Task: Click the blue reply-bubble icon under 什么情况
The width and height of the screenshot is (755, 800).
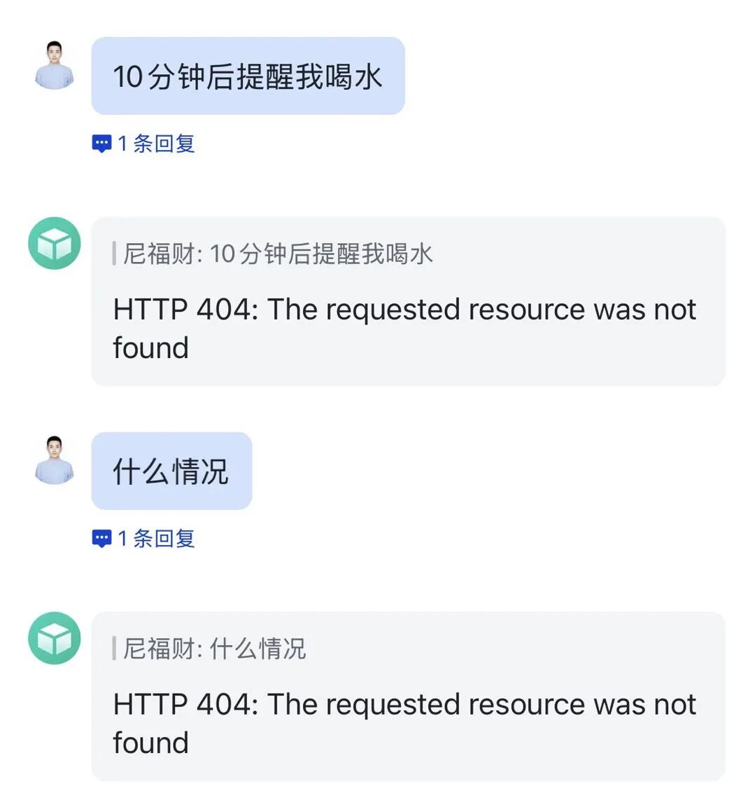Action: (102, 538)
